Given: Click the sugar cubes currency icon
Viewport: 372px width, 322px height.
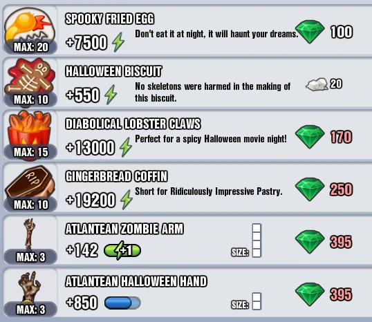Looking at the screenshot, I should 317,84.
